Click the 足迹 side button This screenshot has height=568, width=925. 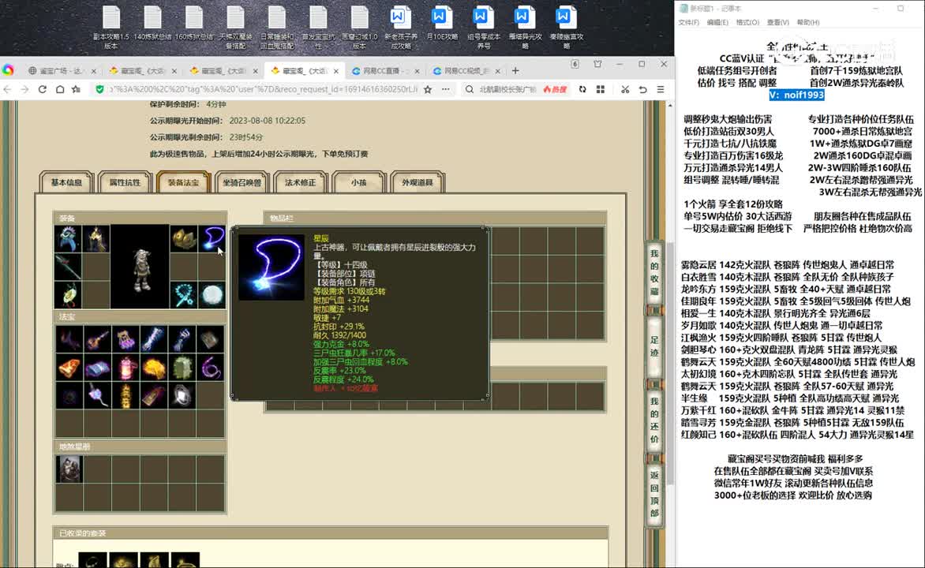[654, 348]
